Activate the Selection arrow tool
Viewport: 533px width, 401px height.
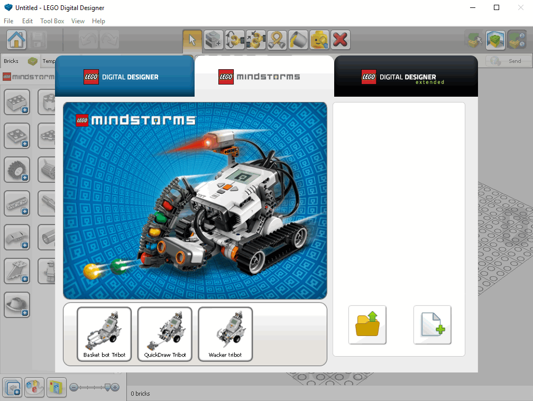click(x=192, y=40)
